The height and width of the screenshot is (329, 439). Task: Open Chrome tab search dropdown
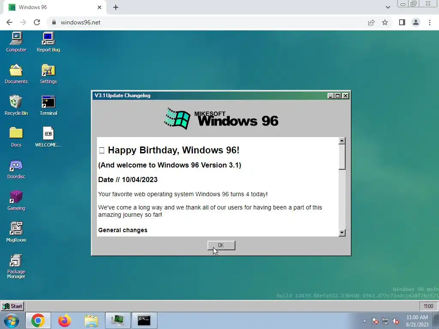tap(388, 7)
